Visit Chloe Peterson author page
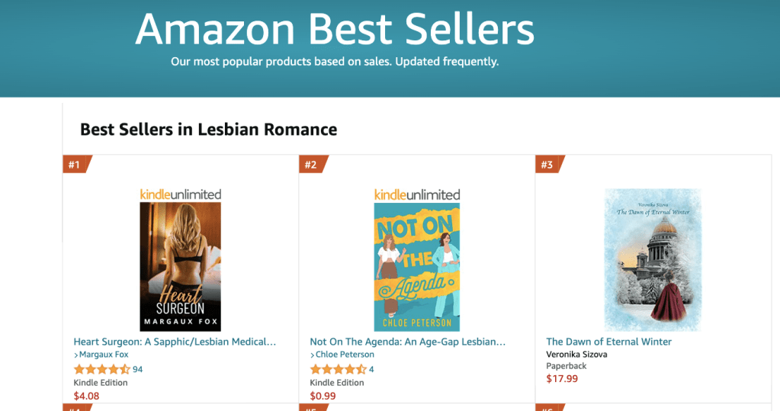Viewport: 780px width, 411px height. 345,355
